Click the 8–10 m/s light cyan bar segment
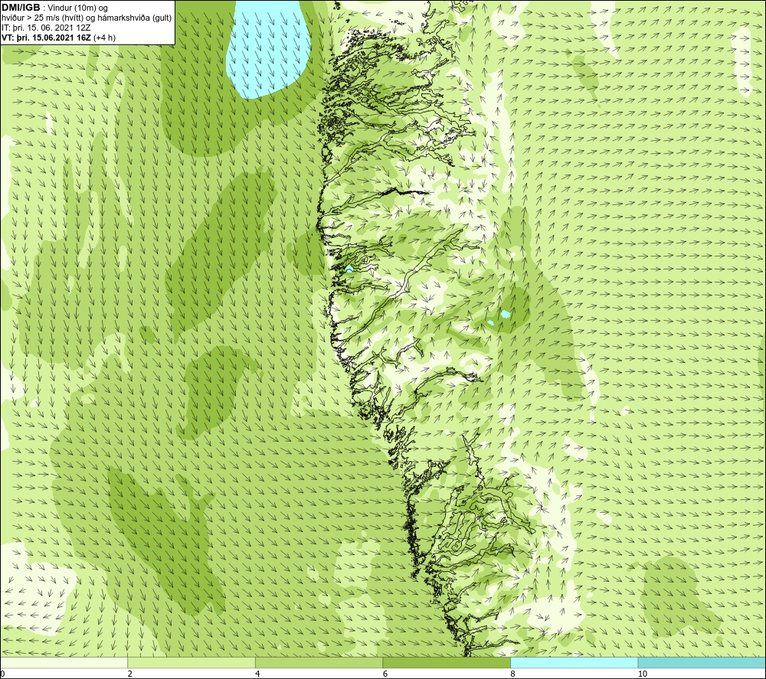 tap(574, 662)
